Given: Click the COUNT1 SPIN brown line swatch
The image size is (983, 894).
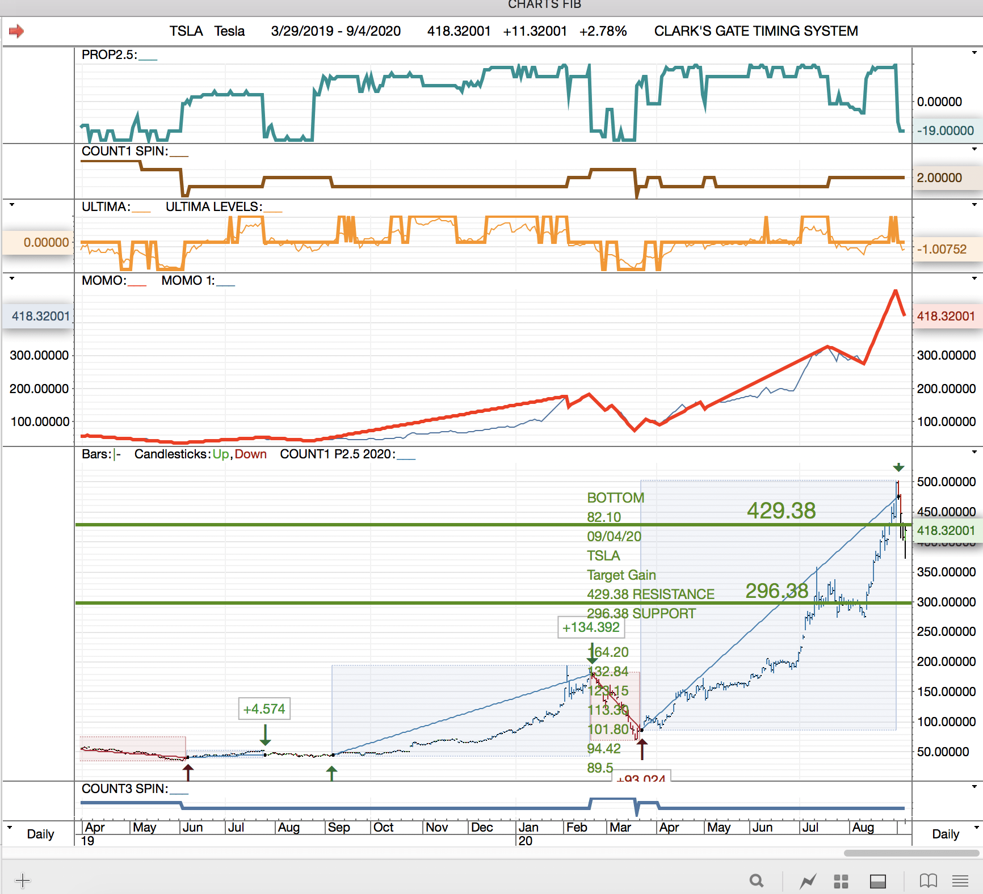Looking at the screenshot, I should point(179,155).
